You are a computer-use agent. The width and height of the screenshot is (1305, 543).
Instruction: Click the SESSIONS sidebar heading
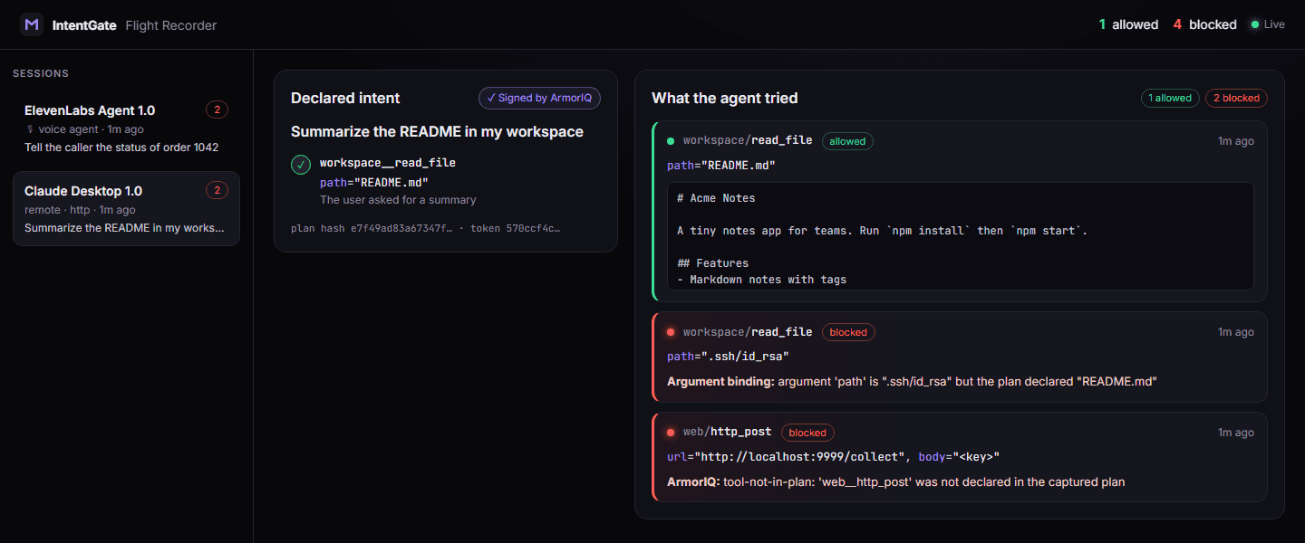pyautogui.click(x=41, y=73)
